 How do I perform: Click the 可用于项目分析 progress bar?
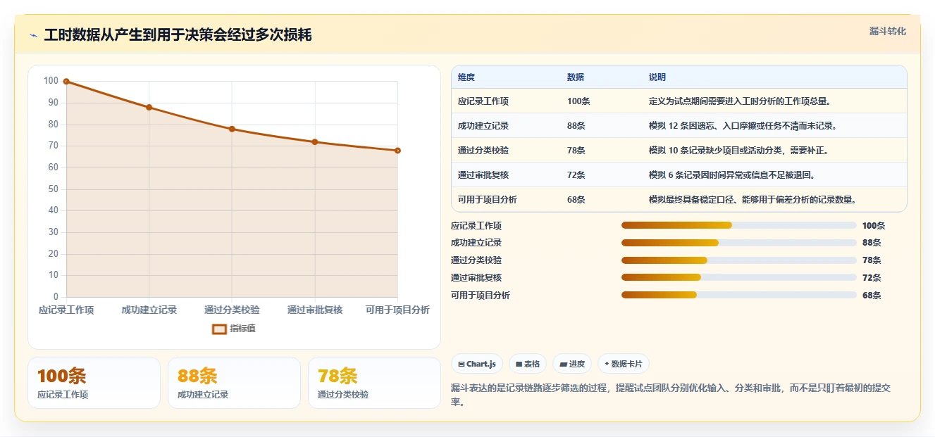739,295
